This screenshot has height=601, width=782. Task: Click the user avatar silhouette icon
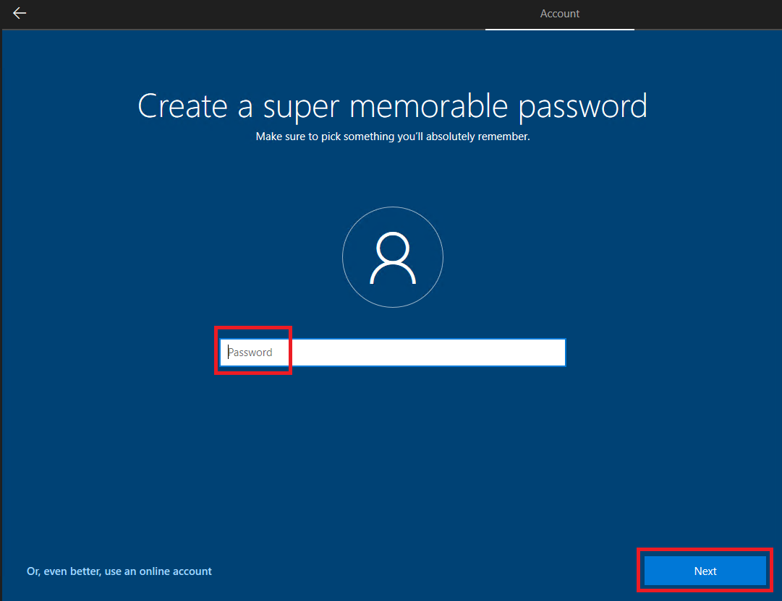(392, 259)
